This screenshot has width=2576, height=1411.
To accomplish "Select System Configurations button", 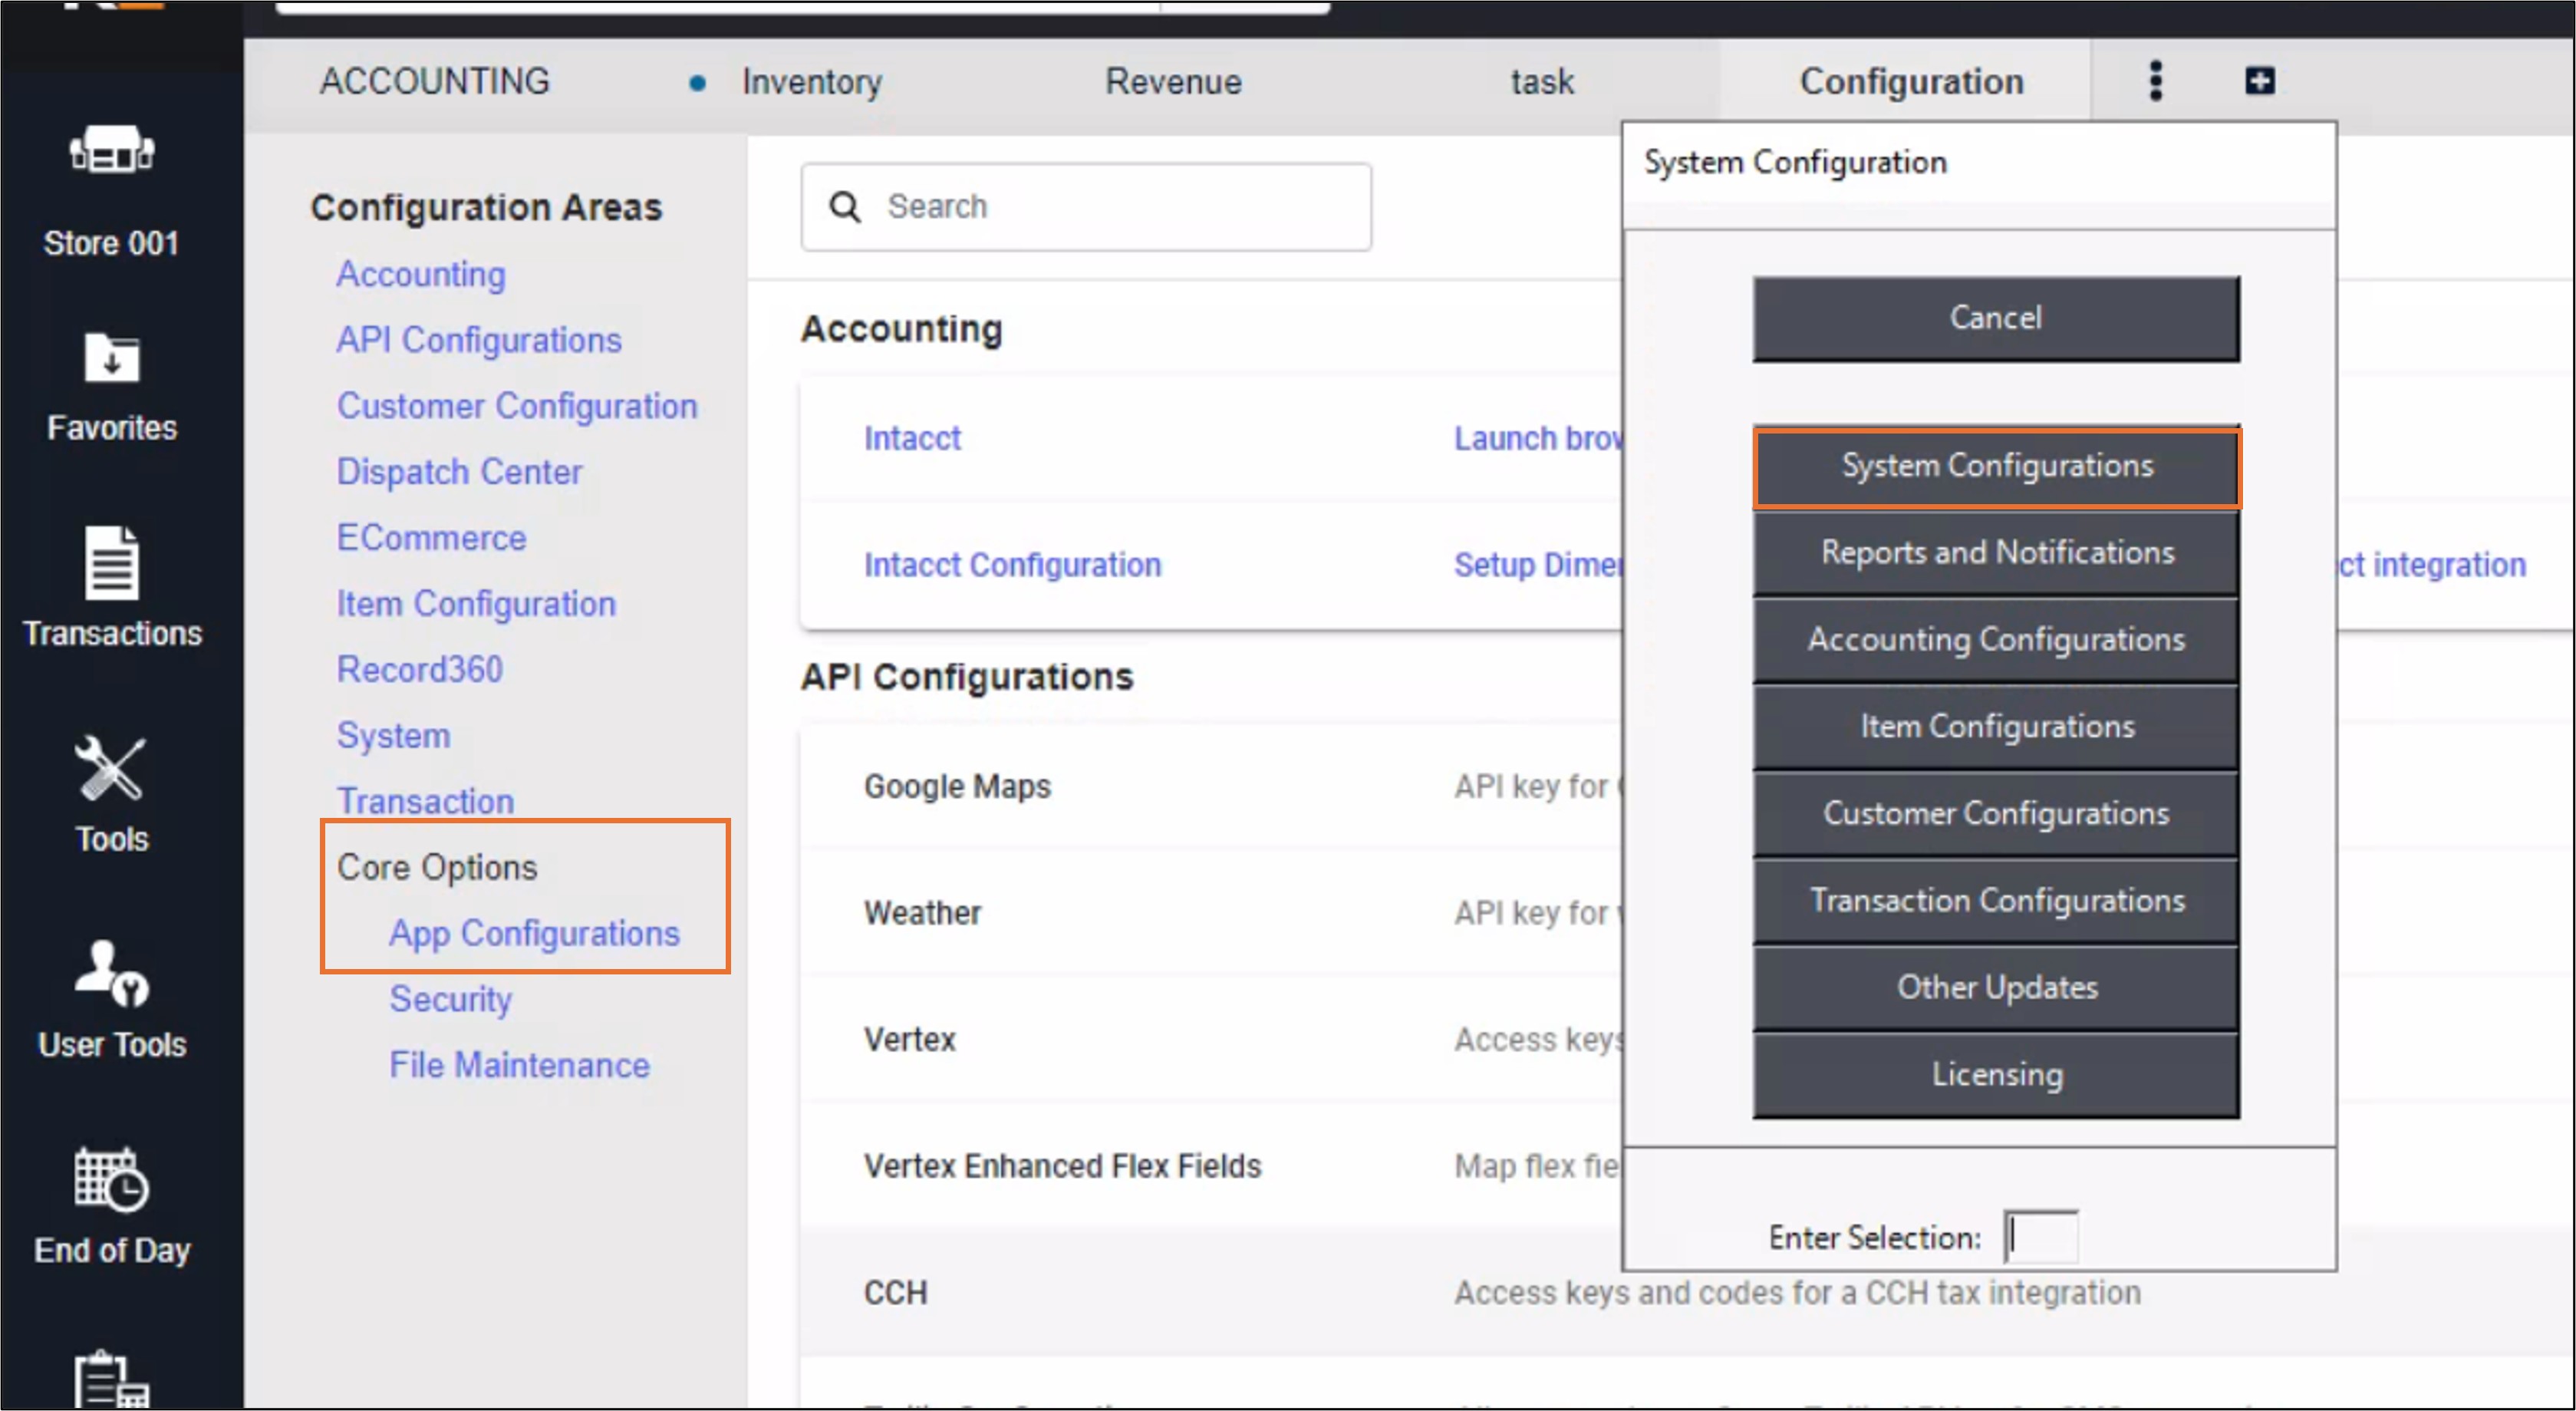I will click(x=1996, y=467).
